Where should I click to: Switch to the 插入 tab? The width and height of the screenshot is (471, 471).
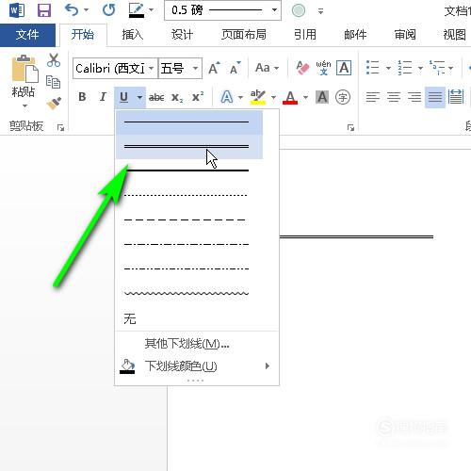(x=133, y=35)
